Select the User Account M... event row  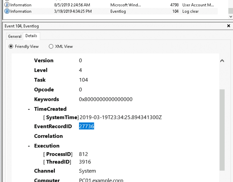(111, 5)
